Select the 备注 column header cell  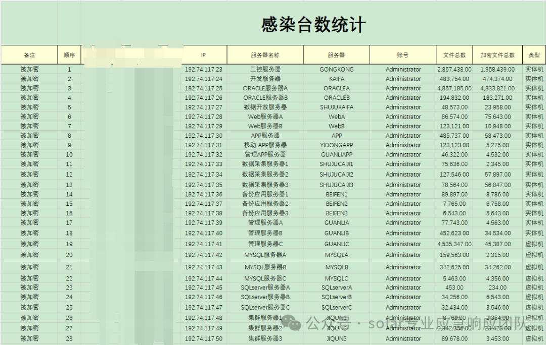point(29,55)
